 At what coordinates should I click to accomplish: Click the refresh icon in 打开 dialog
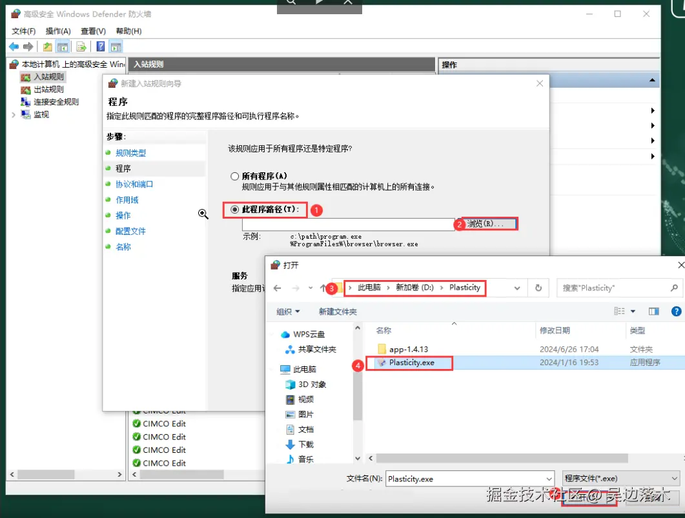pos(538,288)
